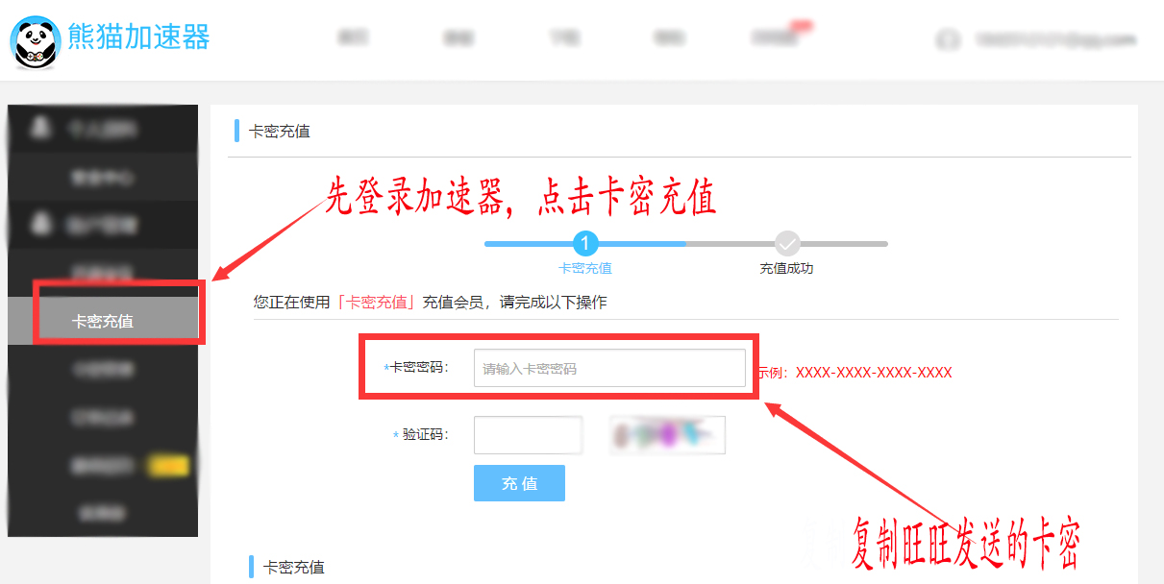This screenshot has height=584, width=1164.
Task: Click the lower 卡密充值 section heading
Action: point(294,567)
